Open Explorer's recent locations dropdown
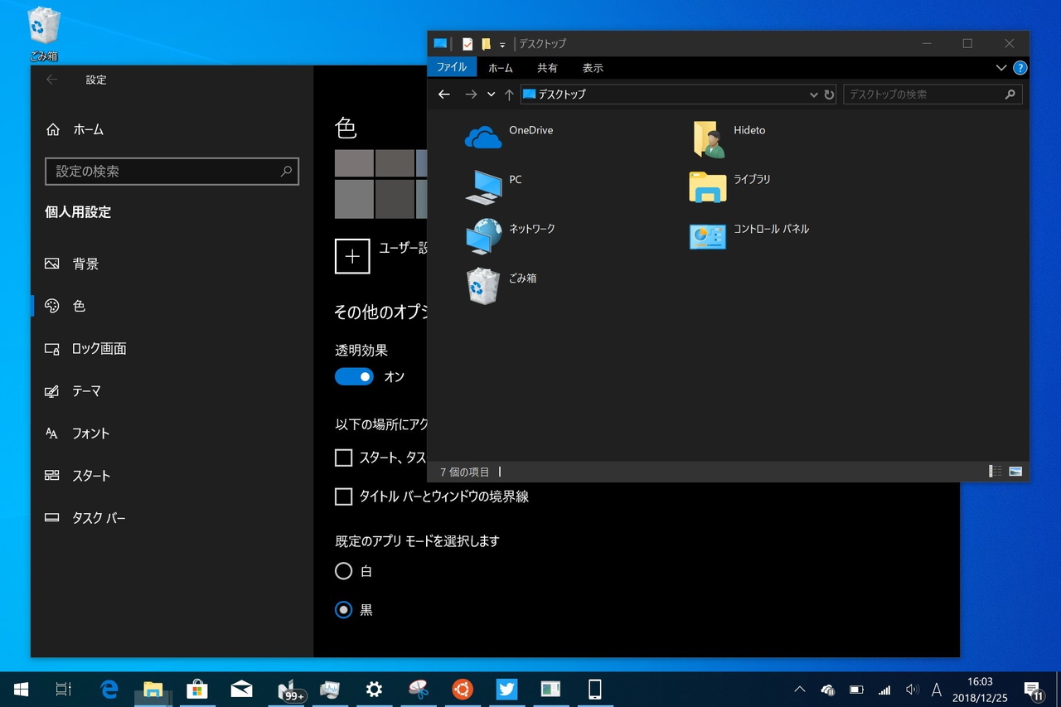The width and height of the screenshot is (1061, 707). pyautogui.click(x=491, y=94)
